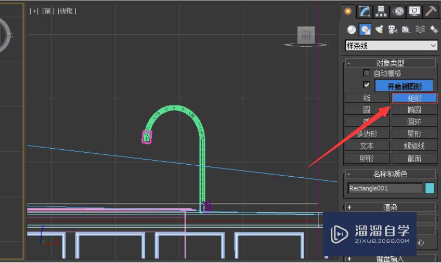Enable the 自动栅格 checkbox
The width and height of the screenshot is (441, 263).
coord(367,73)
